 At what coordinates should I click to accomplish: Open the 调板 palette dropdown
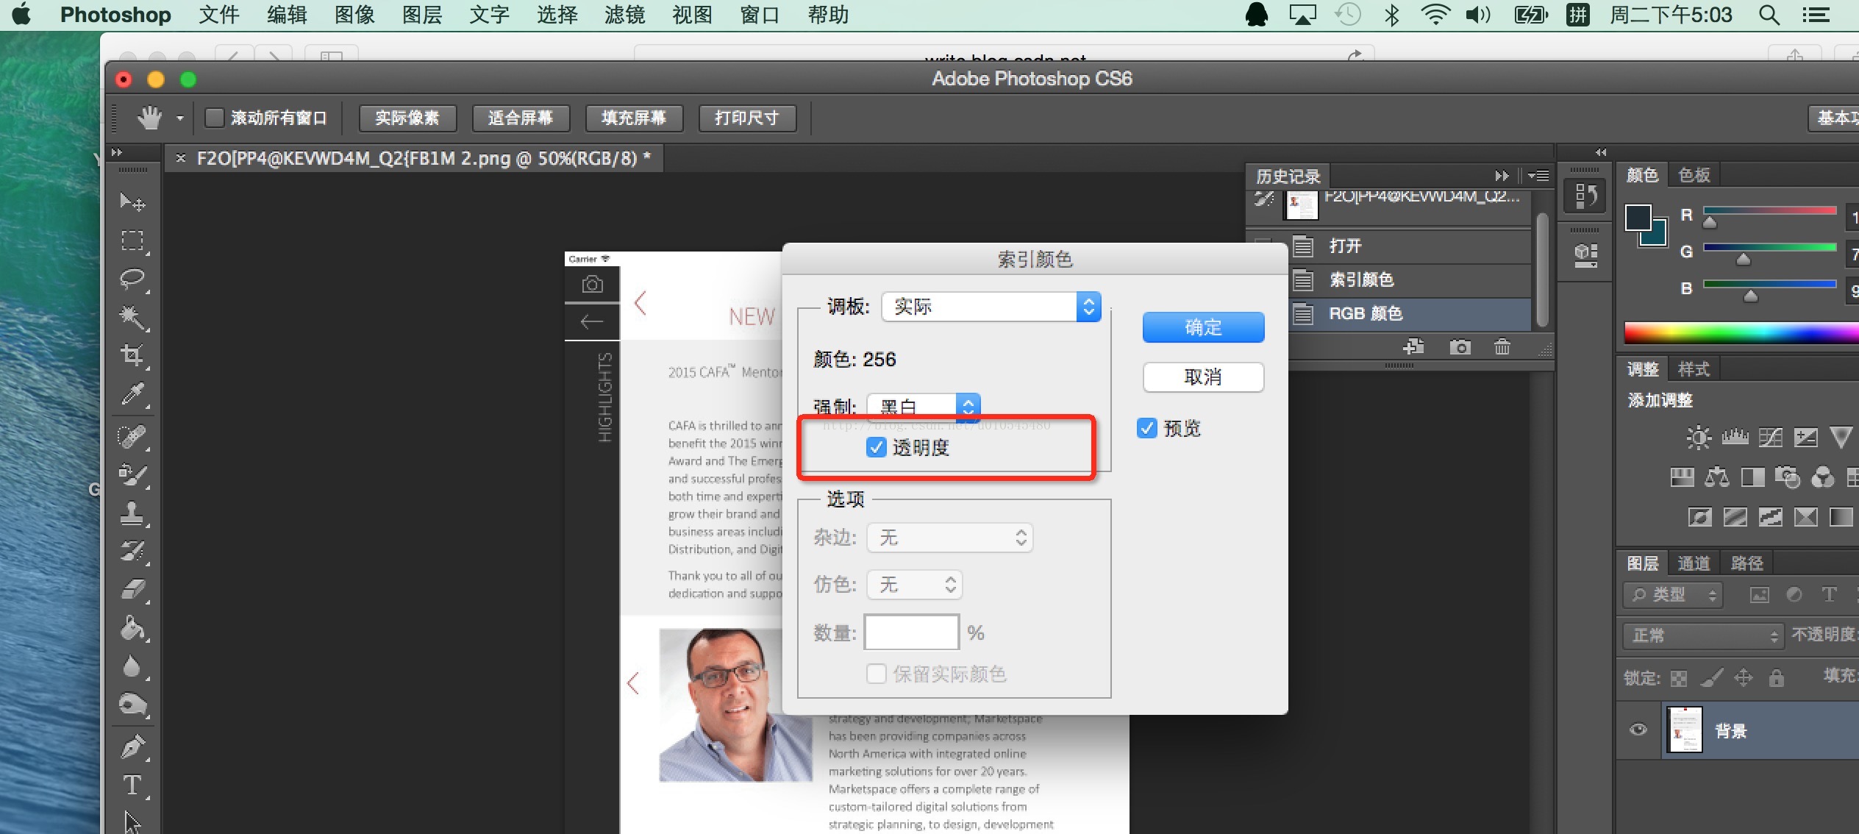point(991,306)
